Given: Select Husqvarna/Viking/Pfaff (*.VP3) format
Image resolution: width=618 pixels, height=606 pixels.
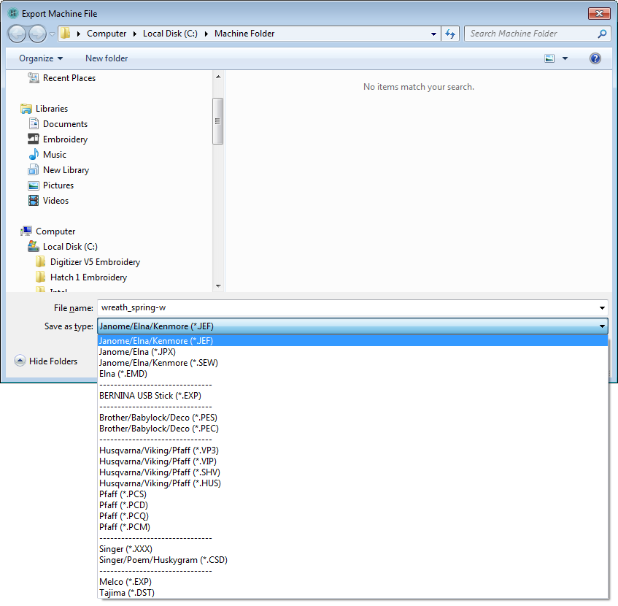Looking at the screenshot, I should pyautogui.click(x=352, y=450).
